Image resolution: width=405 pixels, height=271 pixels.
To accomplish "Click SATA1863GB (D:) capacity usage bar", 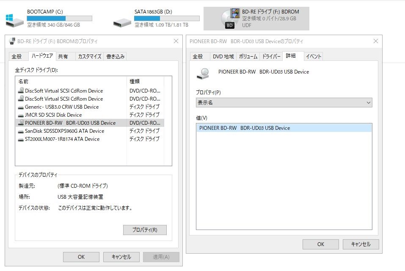I will click(167, 19).
